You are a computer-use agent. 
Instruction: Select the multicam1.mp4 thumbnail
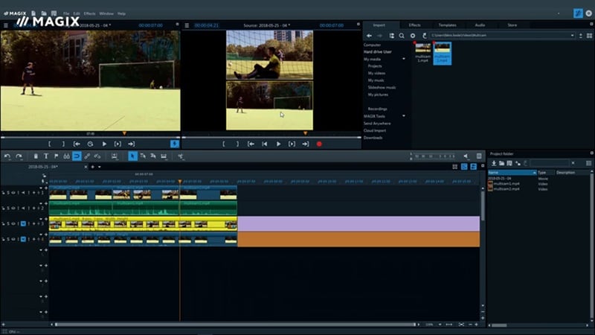pyautogui.click(x=423, y=52)
